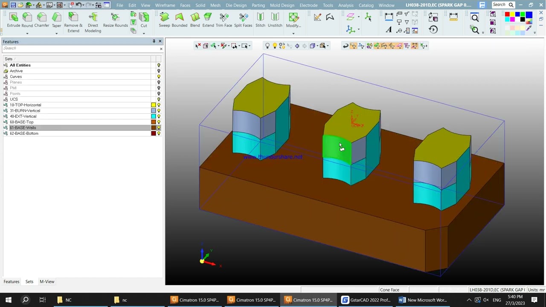Click the return arrow in the selection filter bar
Viewport: 546px width, 307px height.
(x=346, y=46)
